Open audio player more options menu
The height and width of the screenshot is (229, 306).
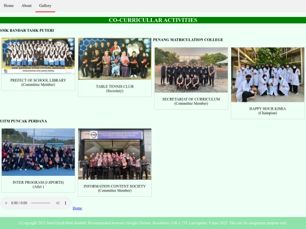click(65, 203)
